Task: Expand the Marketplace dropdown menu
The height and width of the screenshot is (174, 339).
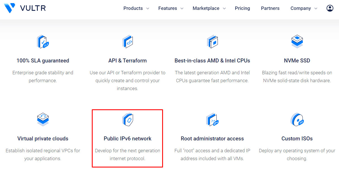Action: [209, 8]
